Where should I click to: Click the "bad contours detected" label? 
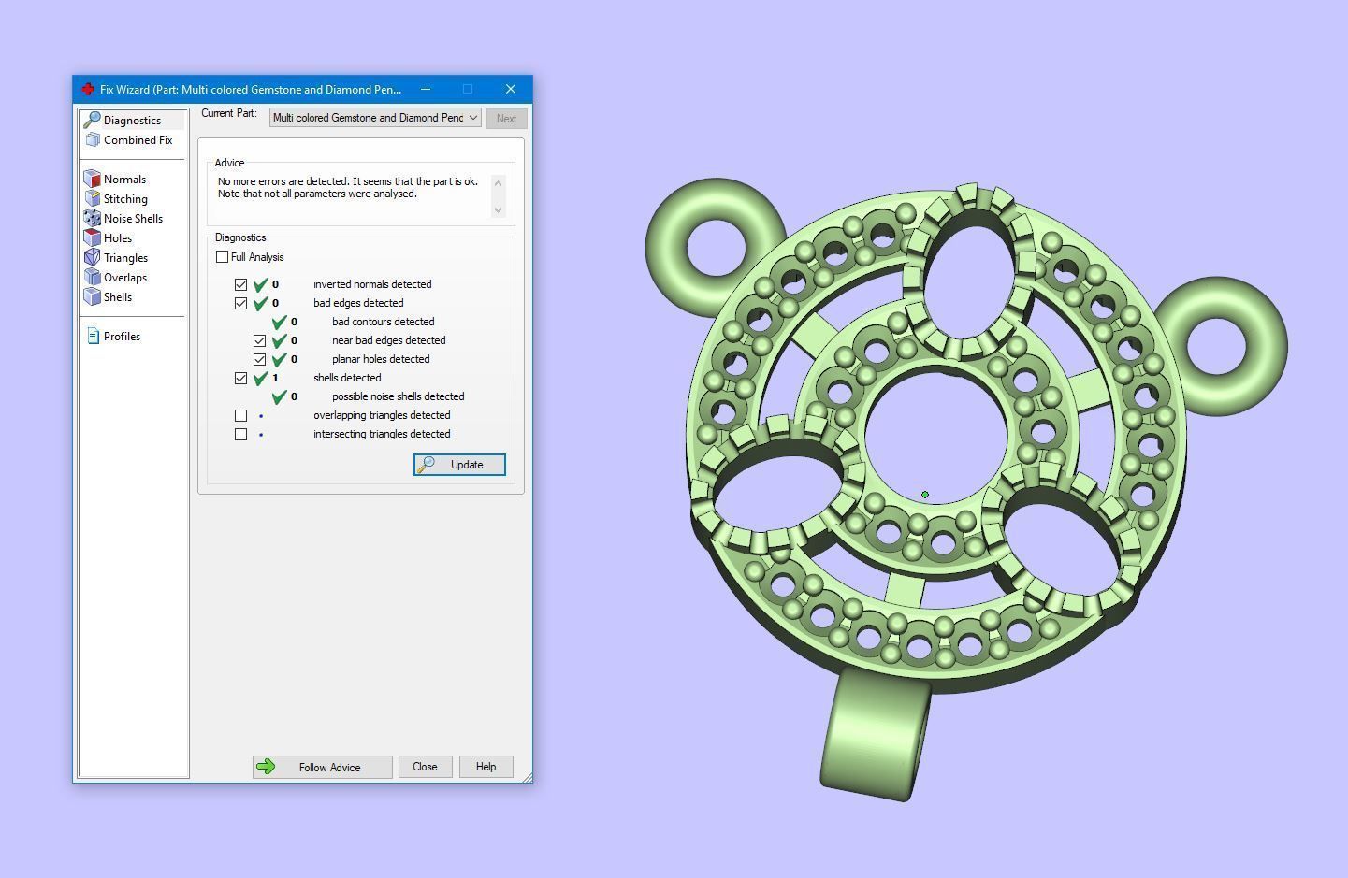[383, 322]
